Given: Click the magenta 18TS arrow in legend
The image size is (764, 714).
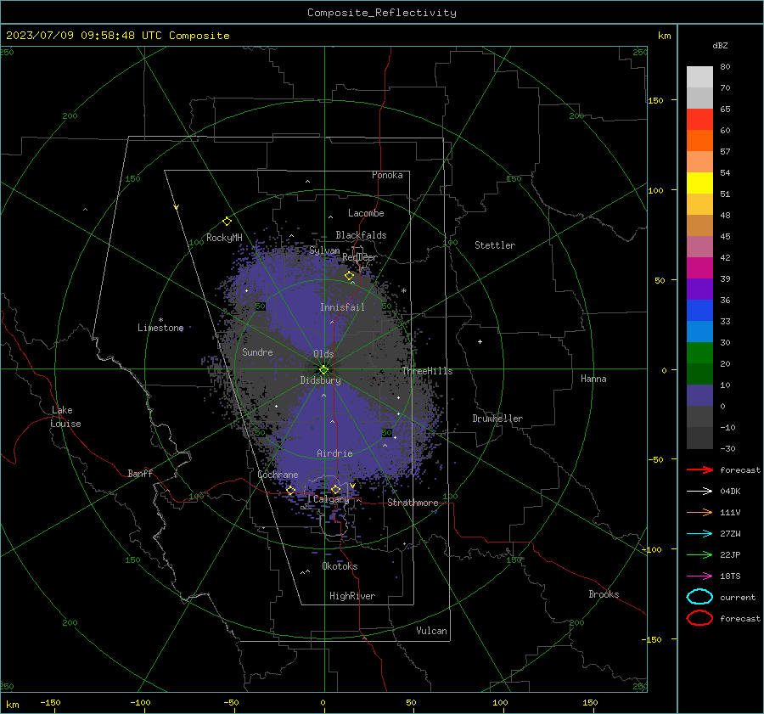Looking at the screenshot, I should click(x=700, y=576).
